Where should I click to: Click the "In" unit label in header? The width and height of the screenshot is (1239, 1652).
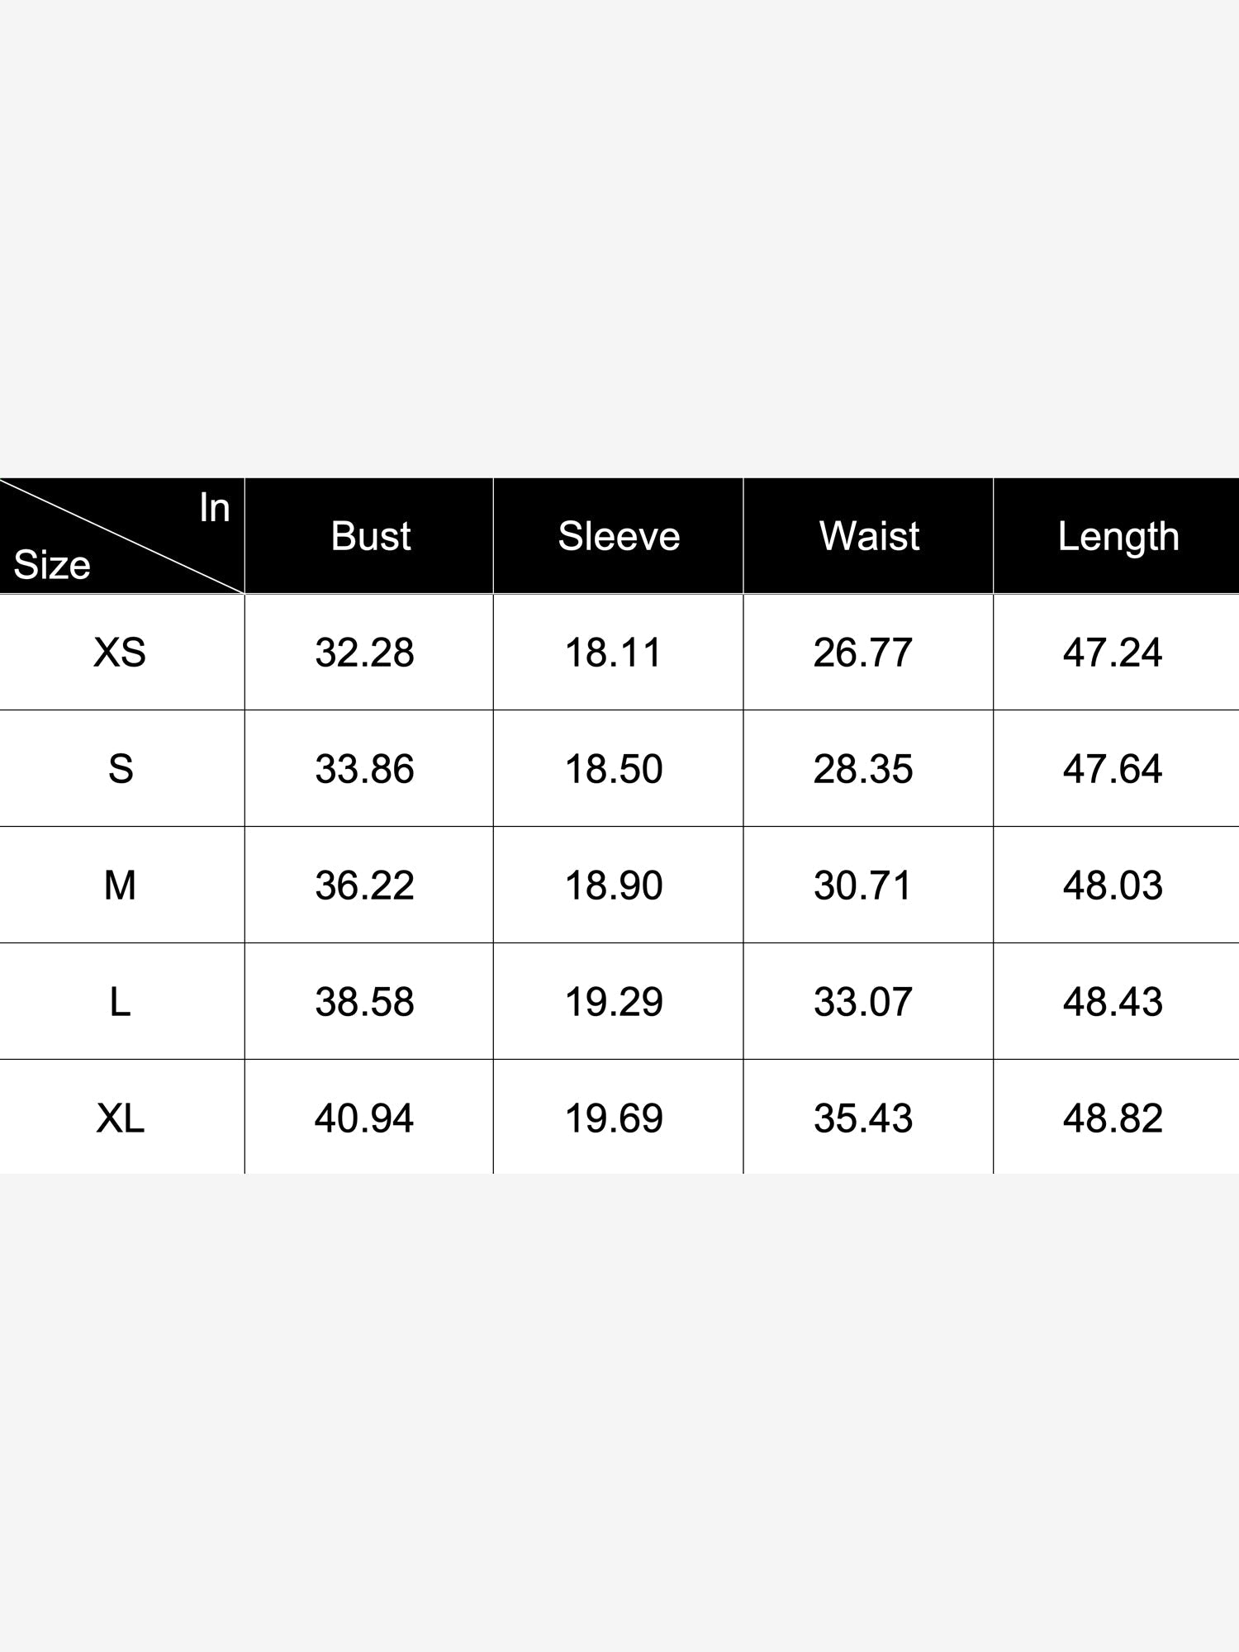click(214, 507)
